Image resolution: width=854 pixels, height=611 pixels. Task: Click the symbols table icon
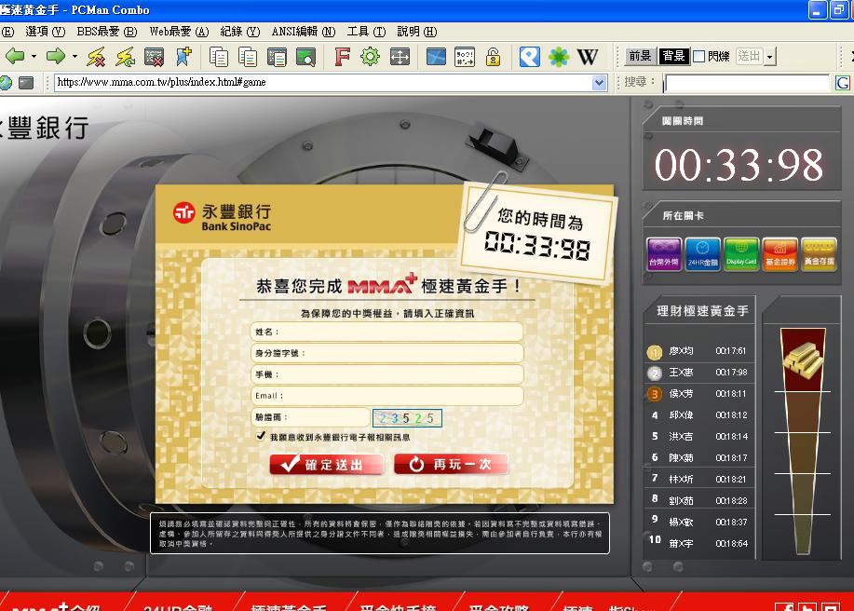465,57
